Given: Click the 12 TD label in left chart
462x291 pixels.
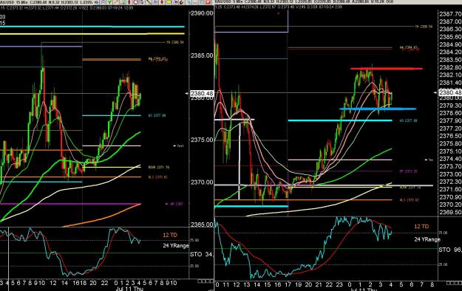Looking at the screenshot, I should 170,235.
